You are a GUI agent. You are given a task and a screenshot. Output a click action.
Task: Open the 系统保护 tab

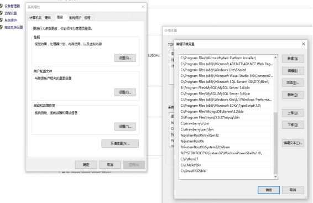click(75, 18)
